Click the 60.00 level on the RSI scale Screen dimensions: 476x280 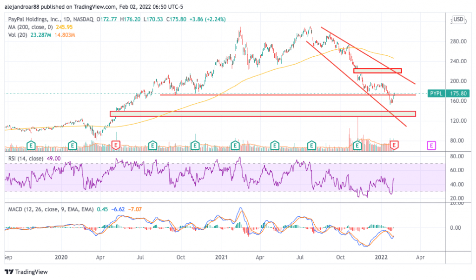(456, 170)
